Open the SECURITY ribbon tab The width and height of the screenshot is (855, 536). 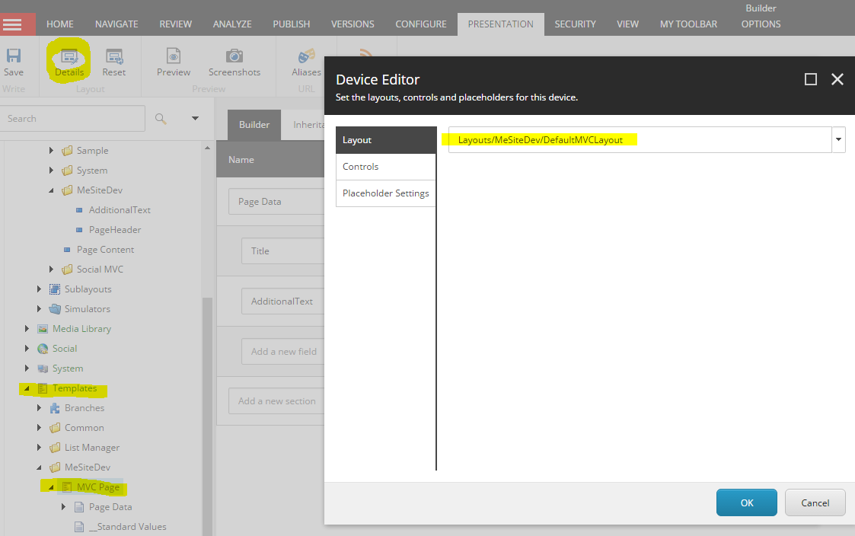pos(576,24)
